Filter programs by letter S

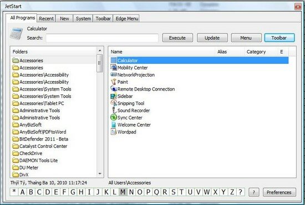pos(173,192)
